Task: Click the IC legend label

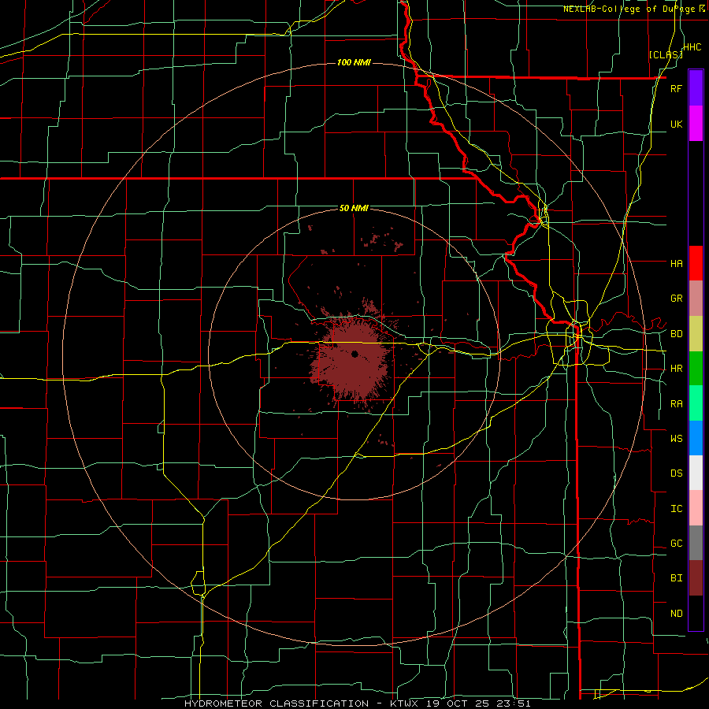Action: (676, 509)
